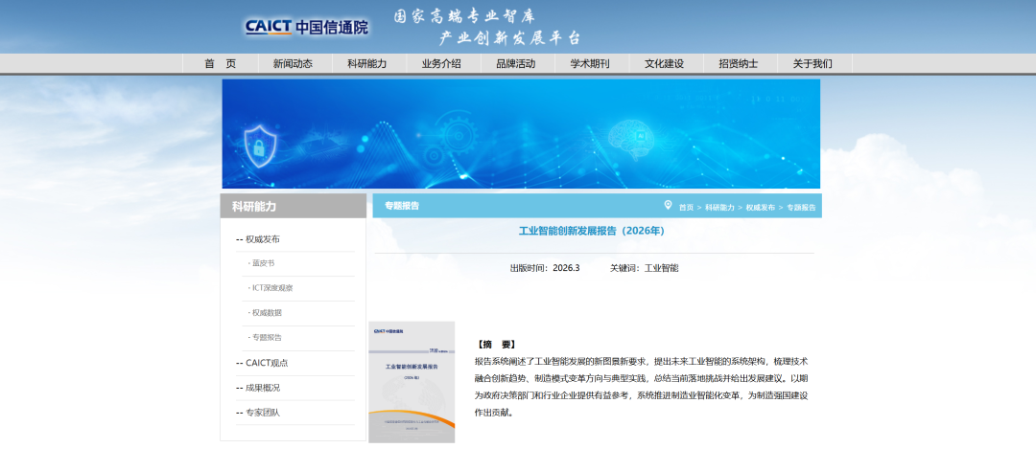The image size is (1036, 471).
Task: Click the 科研能力 breadcrumb link
Action: click(x=719, y=207)
